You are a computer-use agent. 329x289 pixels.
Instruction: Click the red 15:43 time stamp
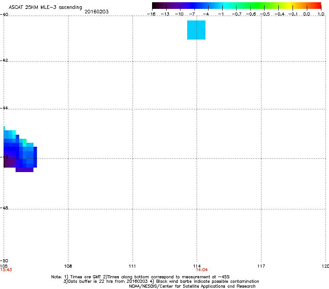click(x=6, y=270)
